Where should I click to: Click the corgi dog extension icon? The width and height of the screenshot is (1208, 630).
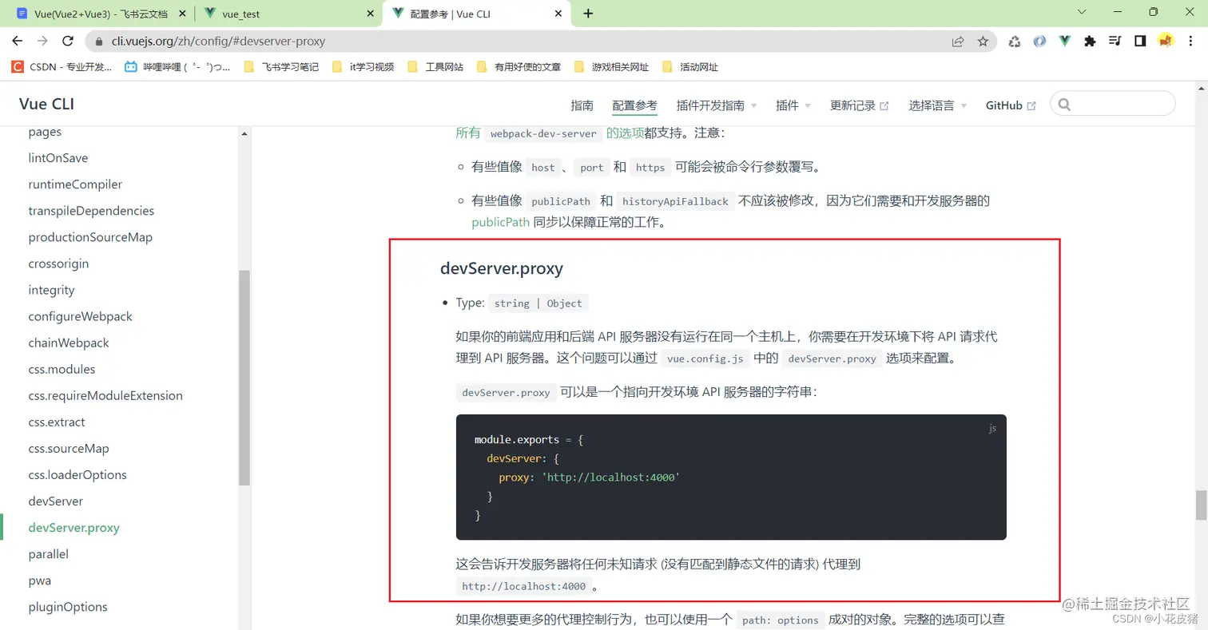(1166, 41)
